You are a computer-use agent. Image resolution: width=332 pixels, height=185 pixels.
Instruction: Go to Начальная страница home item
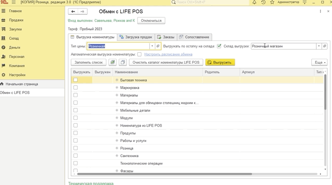pos(22,84)
